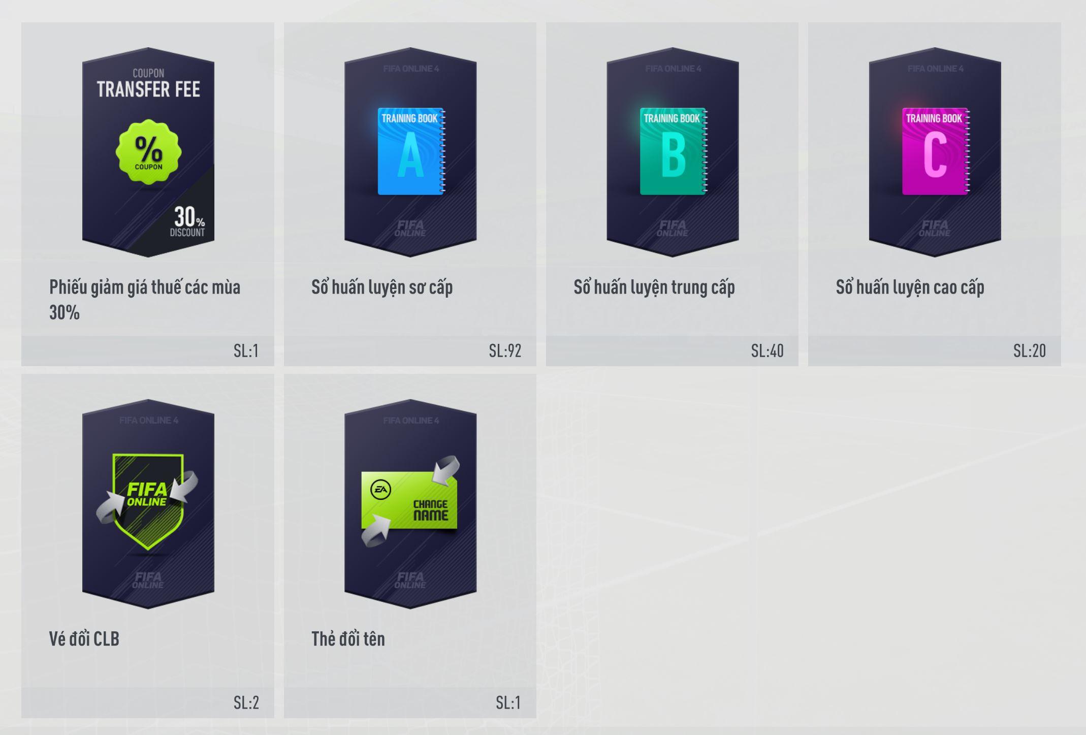This screenshot has height=735, width=1086.
Task: Open Sổ huấn luyện cao cấp item name
Action: [x=910, y=287]
